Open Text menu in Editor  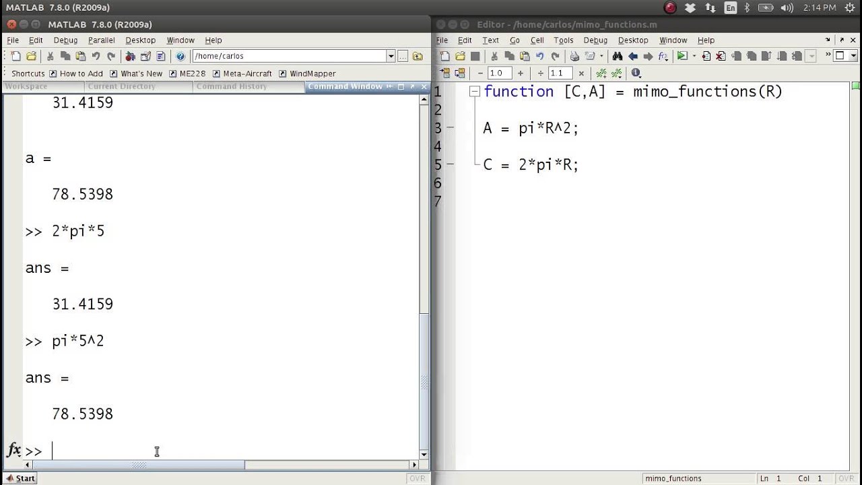click(x=490, y=40)
